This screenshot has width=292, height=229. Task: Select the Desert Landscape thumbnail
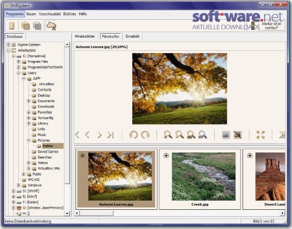pos(264,179)
